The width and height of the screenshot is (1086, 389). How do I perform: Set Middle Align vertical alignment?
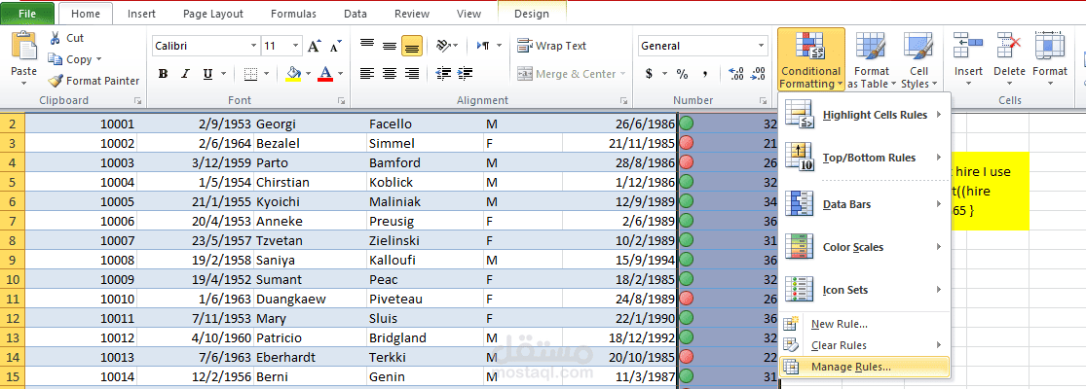(x=390, y=47)
